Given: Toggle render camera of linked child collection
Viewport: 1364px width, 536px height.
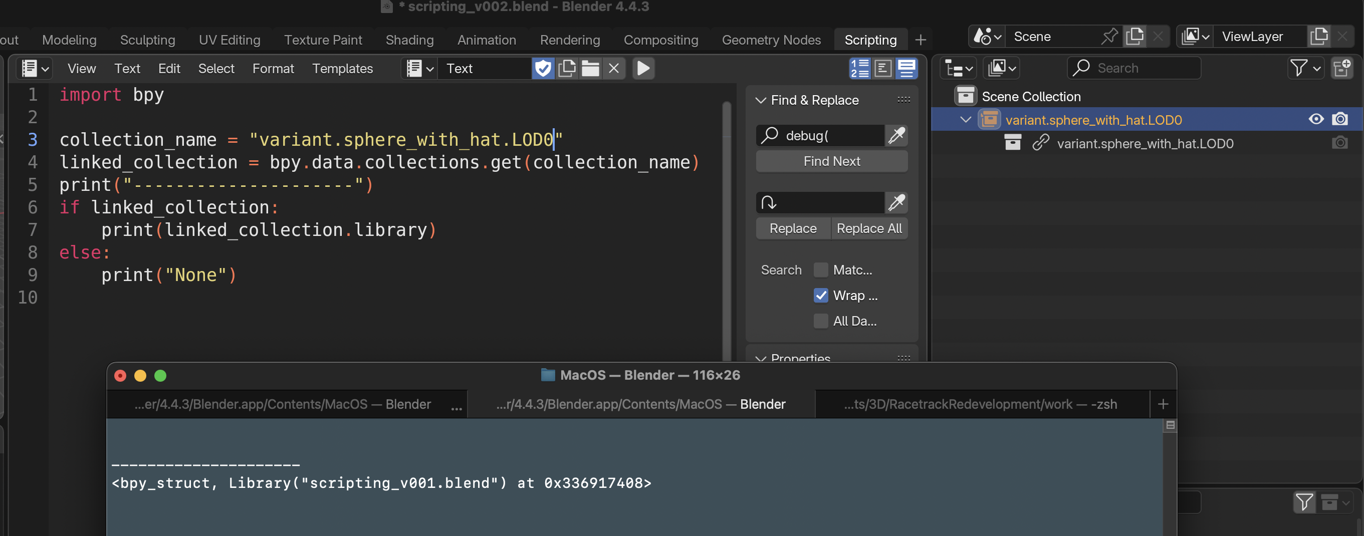Looking at the screenshot, I should [x=1340, y=143].
